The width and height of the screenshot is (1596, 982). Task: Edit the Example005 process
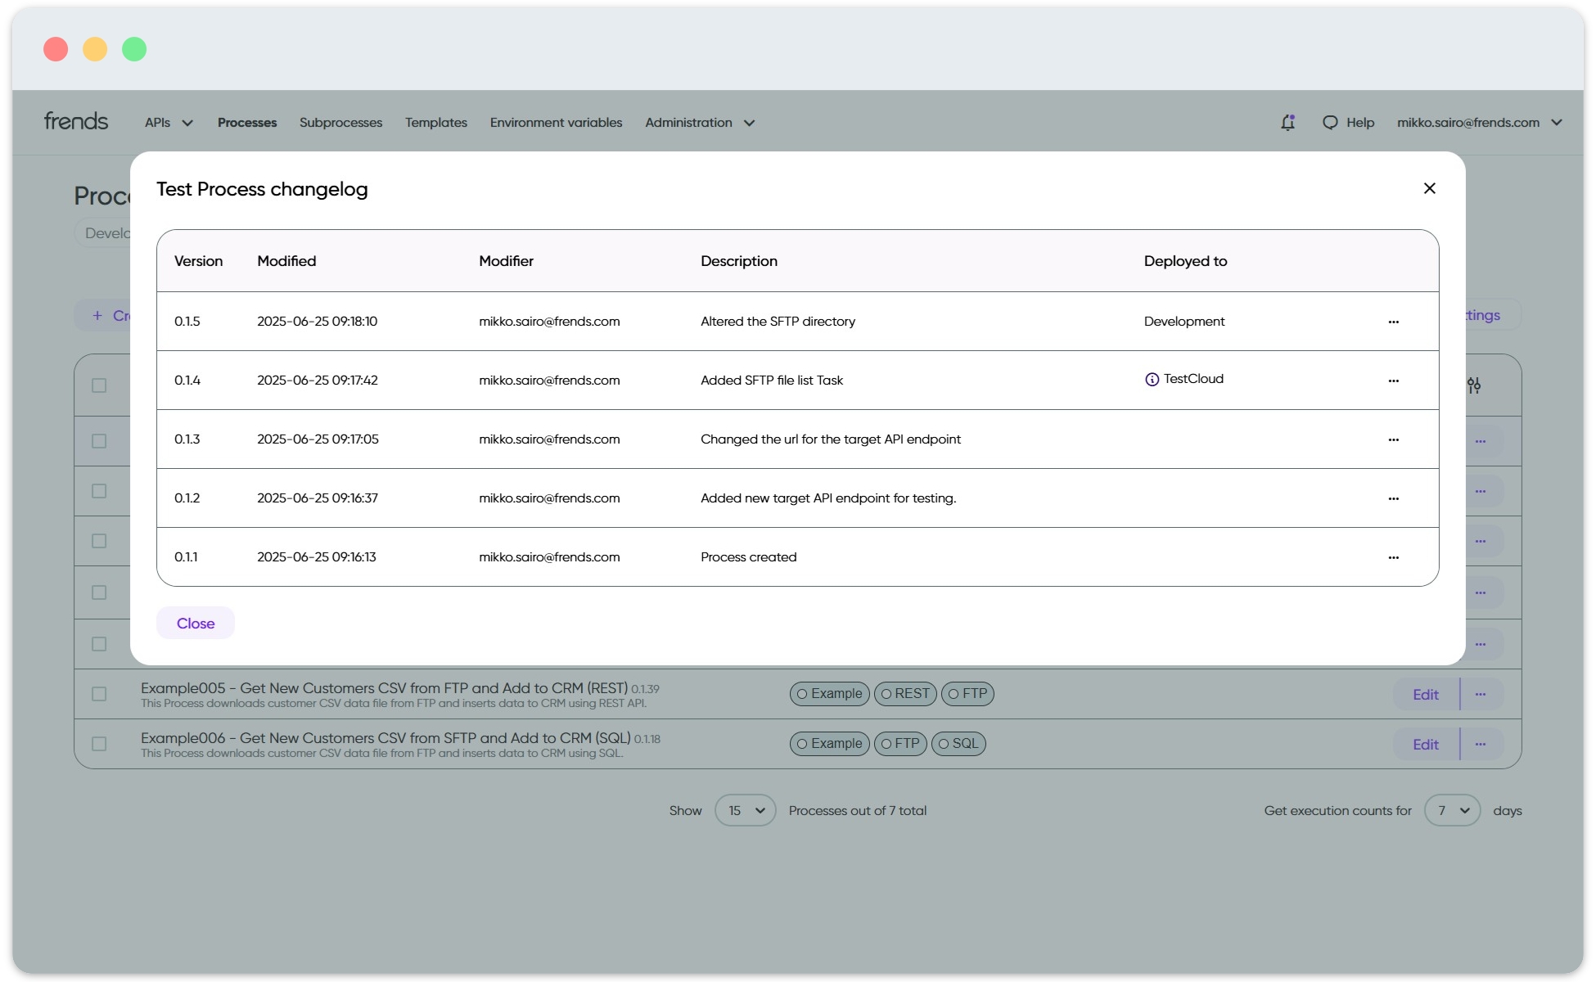[x=1425, y=694]
